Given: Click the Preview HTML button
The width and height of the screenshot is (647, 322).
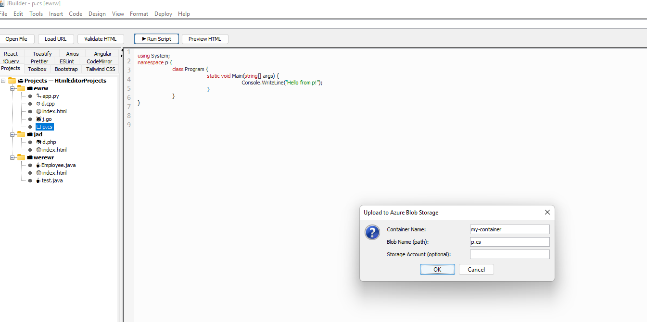Looking at the screenshot, I should pos(205,39).
